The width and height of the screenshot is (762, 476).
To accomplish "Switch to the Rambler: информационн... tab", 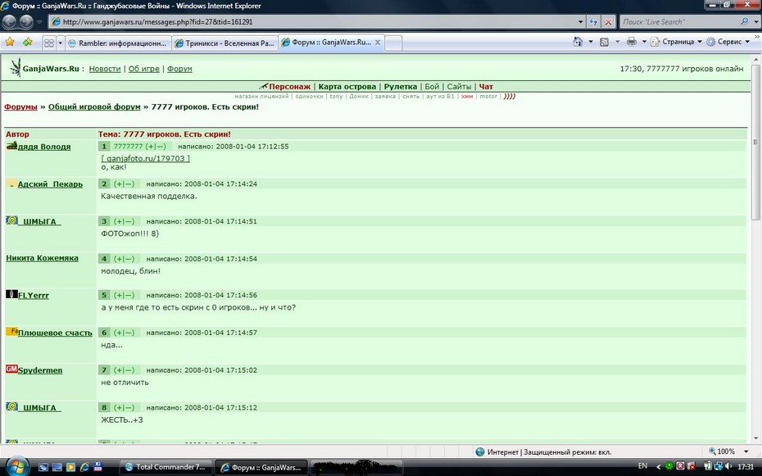I will click(x=118, y=43).
